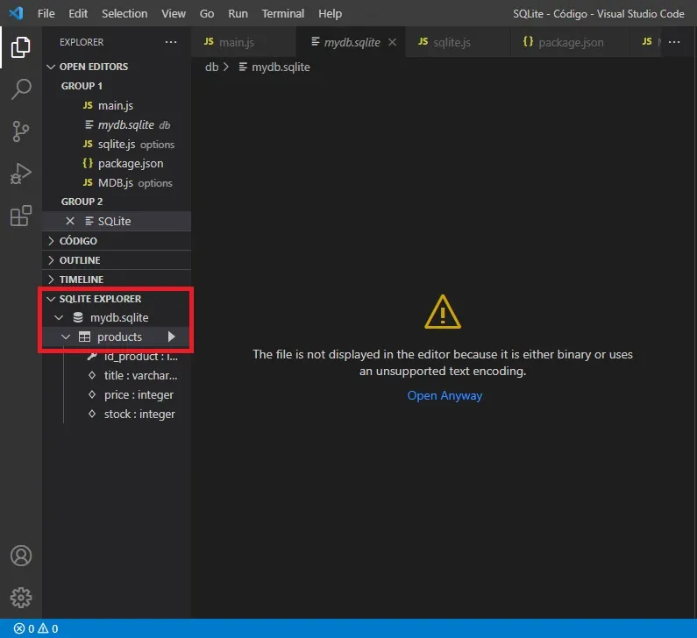Viewport: 697px width, 638px height.
Task: Select the title : varchar column row
Action: click(x=117, y=376)
